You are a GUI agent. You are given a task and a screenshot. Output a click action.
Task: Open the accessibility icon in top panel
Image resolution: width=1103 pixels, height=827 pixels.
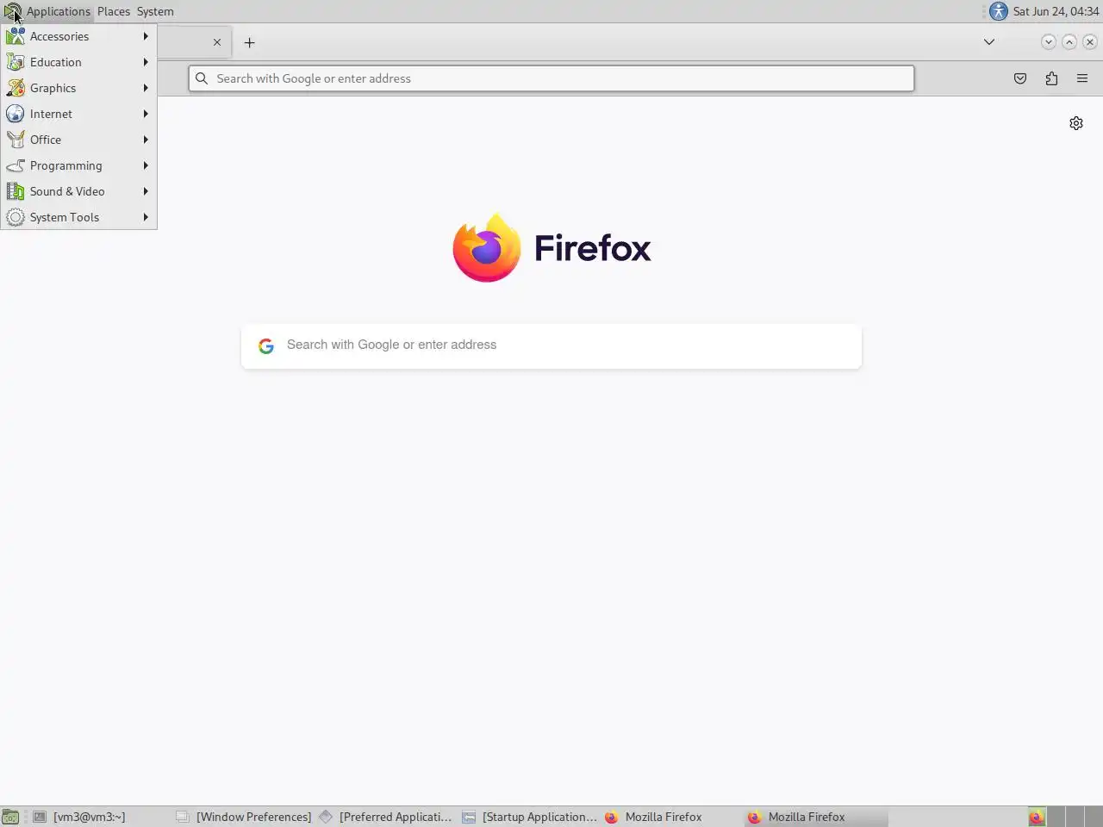point(999,11)
